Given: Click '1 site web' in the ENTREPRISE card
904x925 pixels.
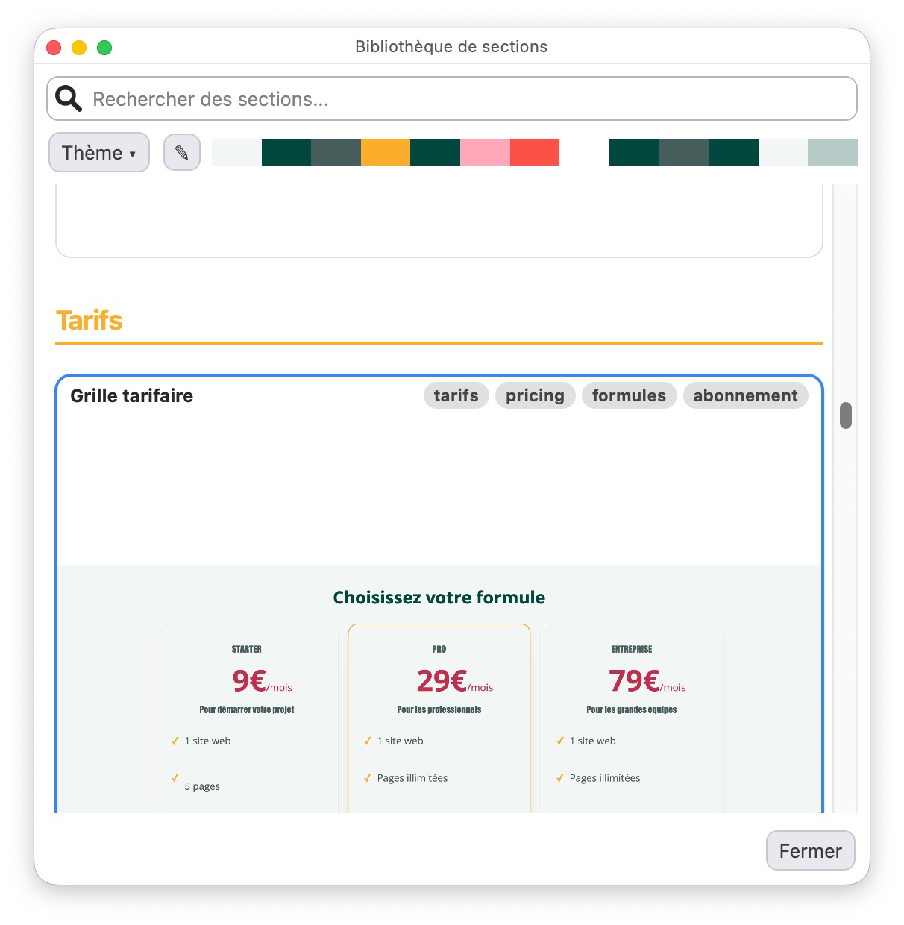Looking at the screenshot, I should coord(592,741).
